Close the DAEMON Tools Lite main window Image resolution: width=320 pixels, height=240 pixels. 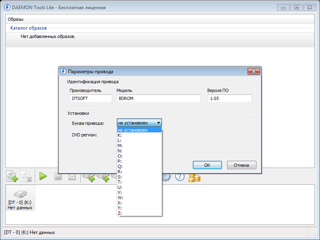pyautogui.click(x=310, y=8)
